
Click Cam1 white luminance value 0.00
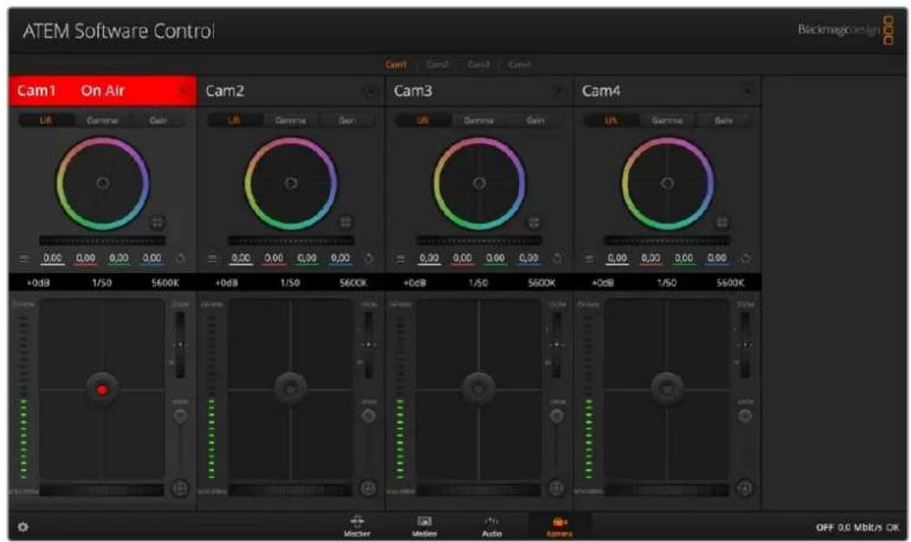tap(52, 258)
